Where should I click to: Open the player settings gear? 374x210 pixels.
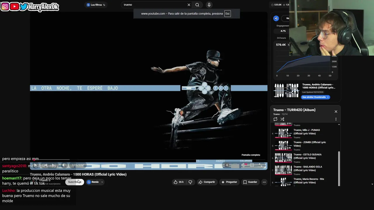click(244, 165)
